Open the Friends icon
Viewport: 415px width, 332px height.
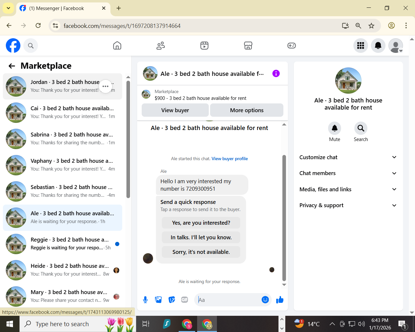click(160, 46)
